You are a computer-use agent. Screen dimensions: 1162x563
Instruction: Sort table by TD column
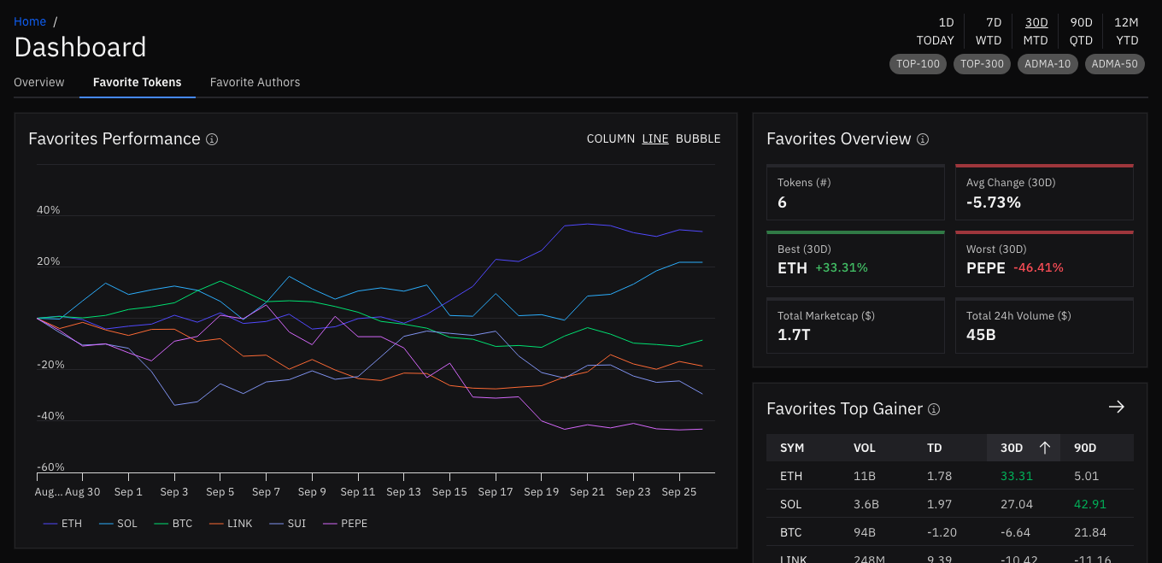[x=935, y=448]
